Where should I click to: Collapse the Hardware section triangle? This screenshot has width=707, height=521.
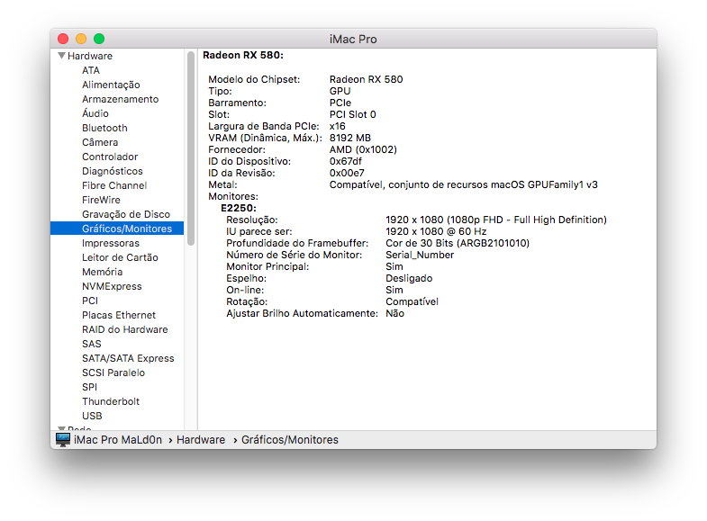(x=61, y=56)
